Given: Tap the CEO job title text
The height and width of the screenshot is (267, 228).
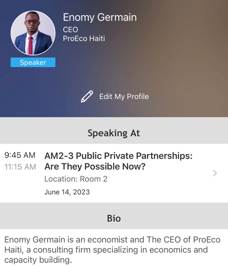Looking at the screenshot, I should [x=71, y=30].
